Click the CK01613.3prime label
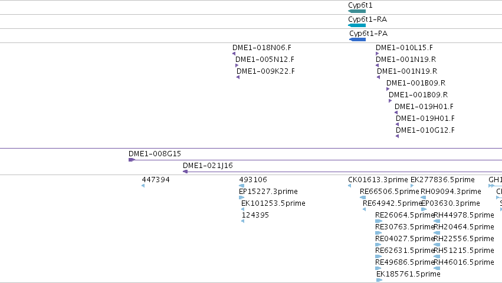Image resolution: width=502 pixels, height=283 pixels. [x=378, y=180]
